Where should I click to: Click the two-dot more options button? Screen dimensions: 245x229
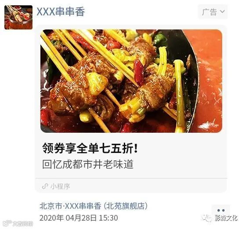pyautogui.click(x=221, y=211)
